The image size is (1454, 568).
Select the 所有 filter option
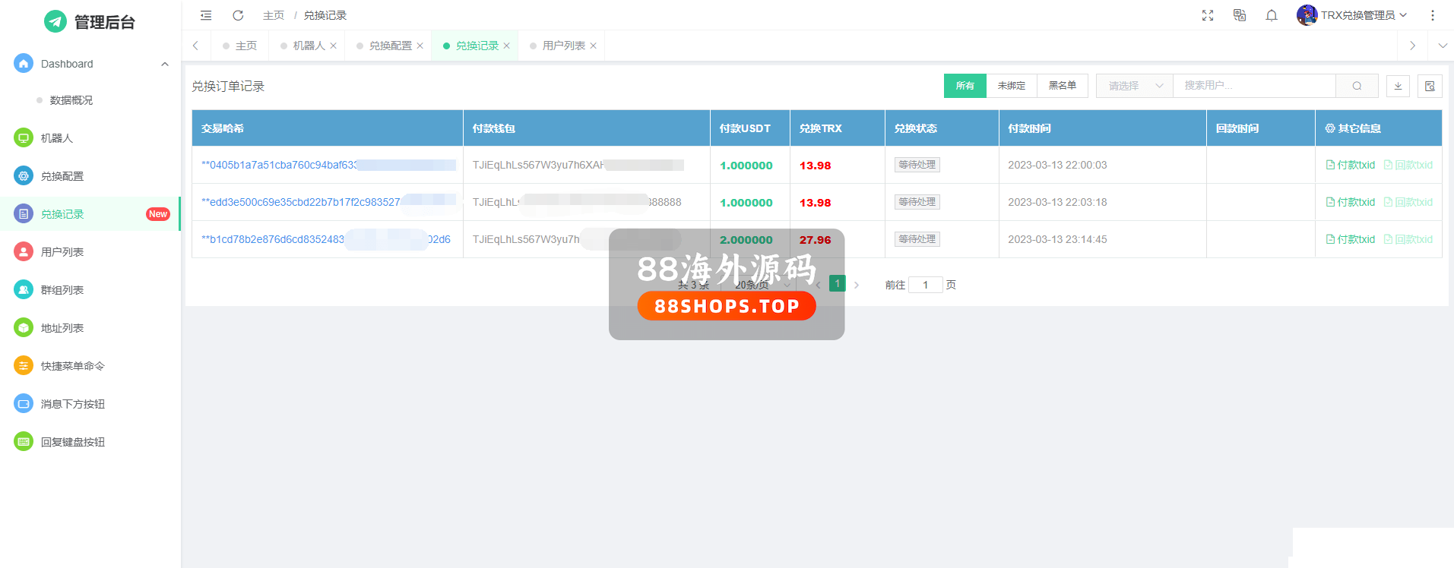tap(965, 86)
